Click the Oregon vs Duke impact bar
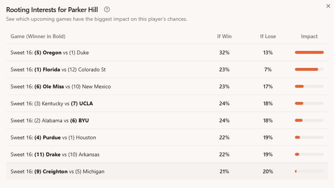The image size is (334, 188). pyautogui.click(x=309, y=52)
